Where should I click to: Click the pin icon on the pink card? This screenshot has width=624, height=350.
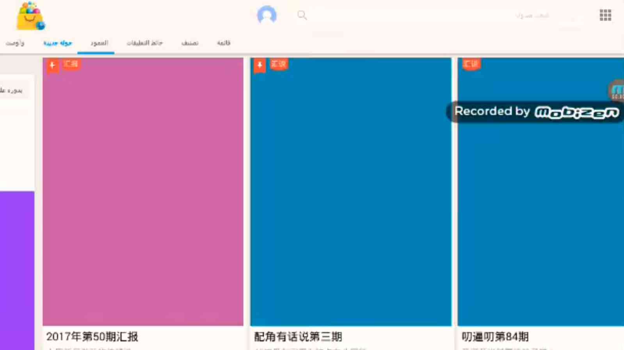coord(53,65)
